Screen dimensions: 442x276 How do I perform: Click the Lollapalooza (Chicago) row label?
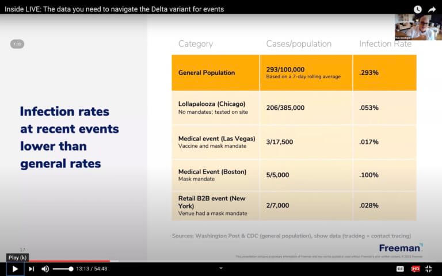(x=212, y=104)
